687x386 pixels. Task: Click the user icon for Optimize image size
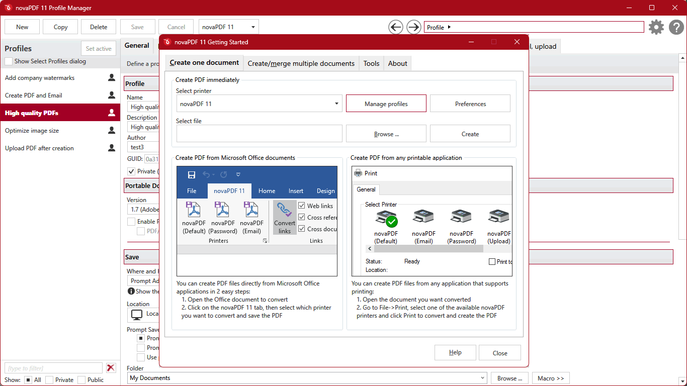coord(112,131)
